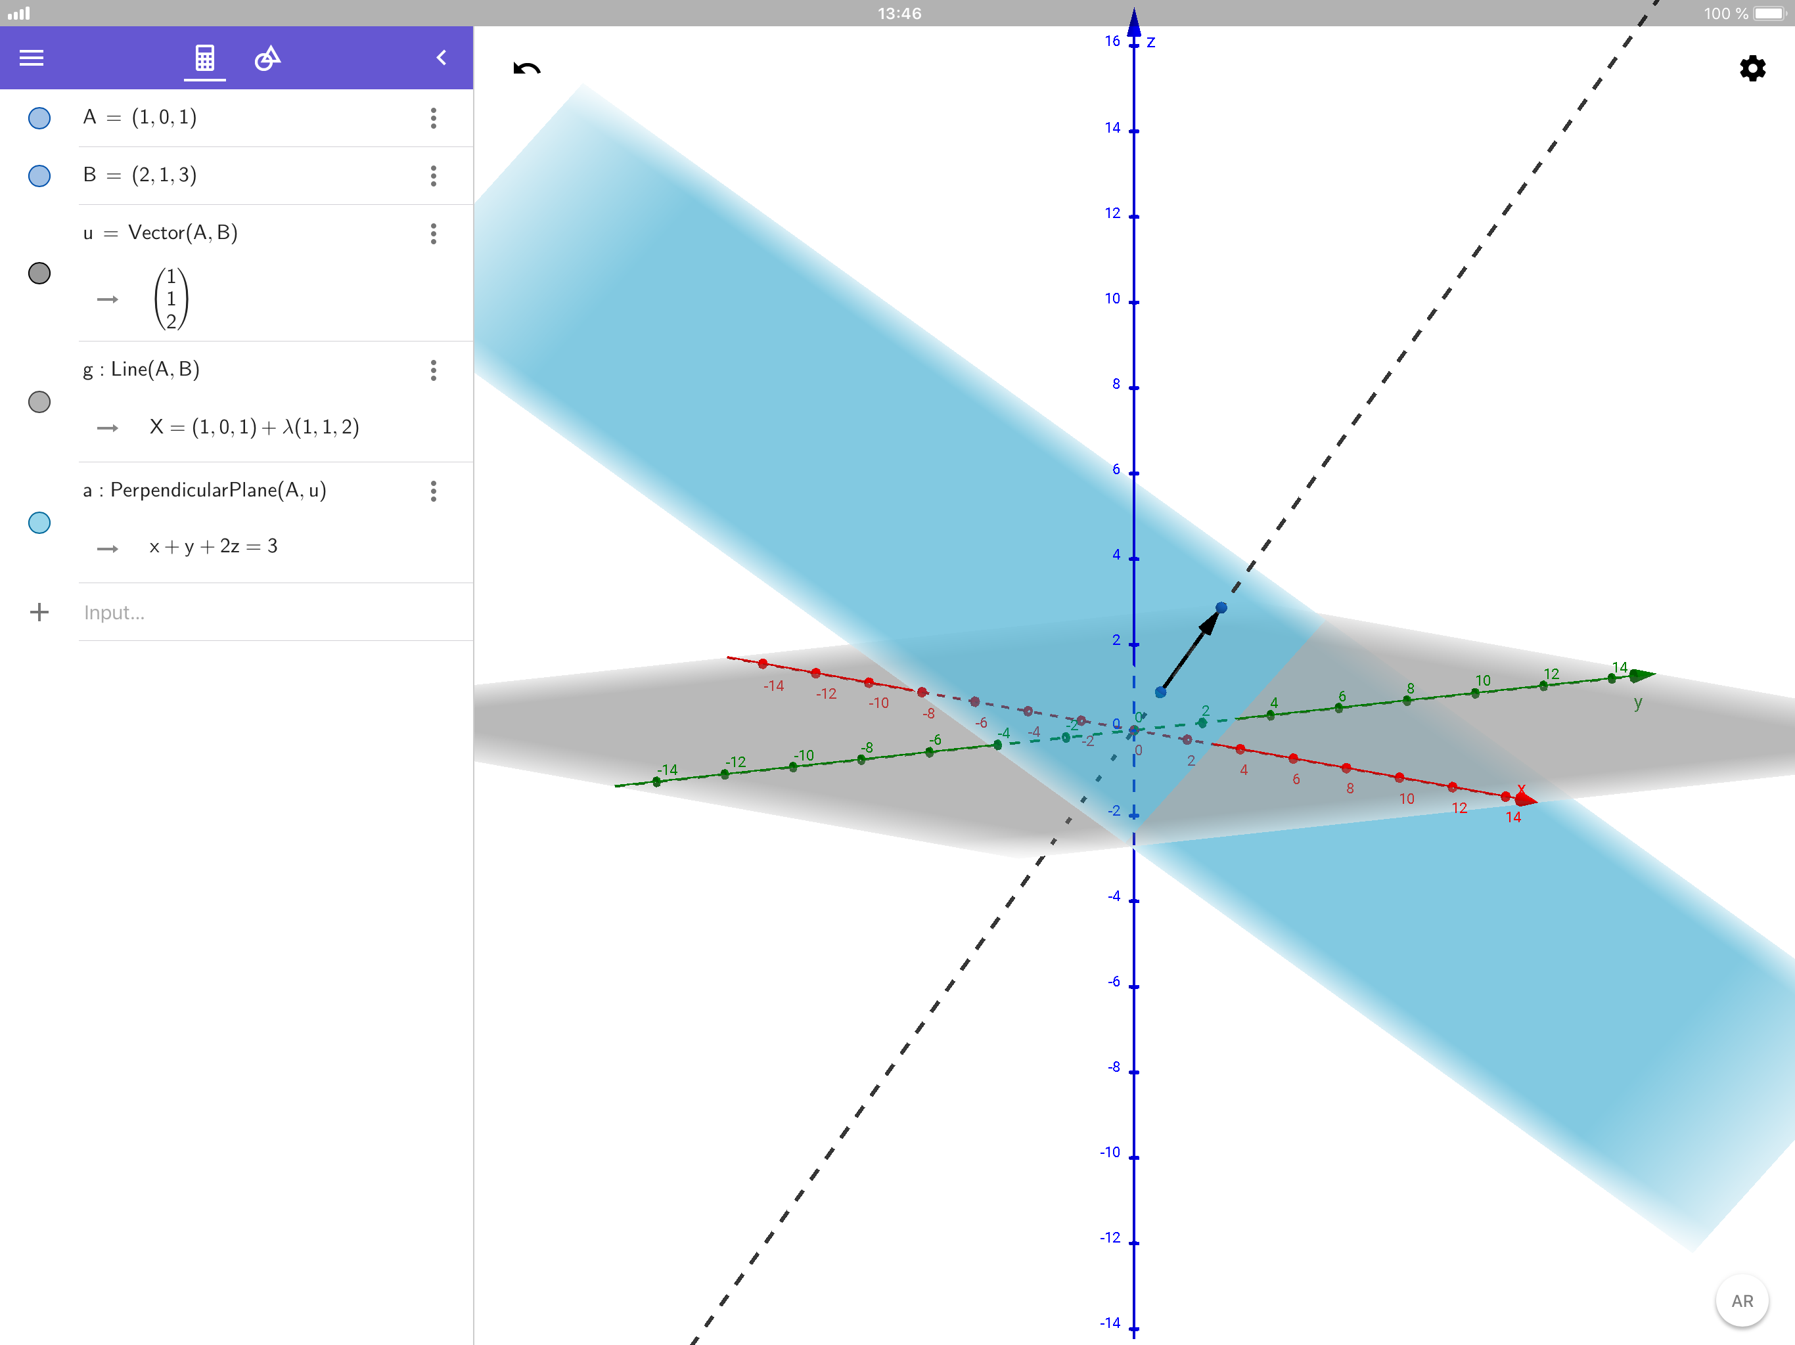Click plane a's blue color marble

39,522
